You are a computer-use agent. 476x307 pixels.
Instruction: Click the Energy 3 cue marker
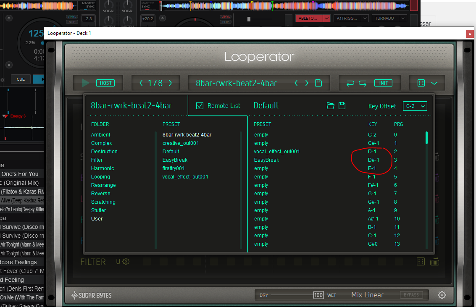[18, 116]
